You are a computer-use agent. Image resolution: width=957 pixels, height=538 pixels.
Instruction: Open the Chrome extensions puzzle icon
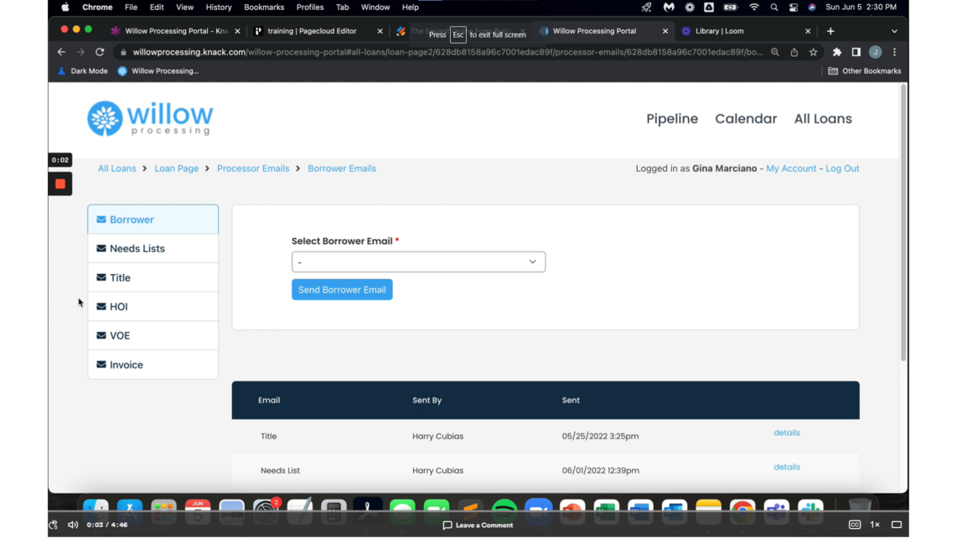pyautogui.click(x=836, y=52)
